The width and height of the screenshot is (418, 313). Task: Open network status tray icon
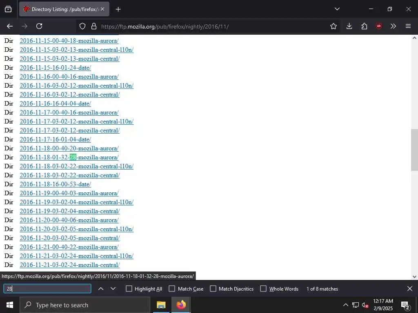pyautogui.click(x=356, y=305)
